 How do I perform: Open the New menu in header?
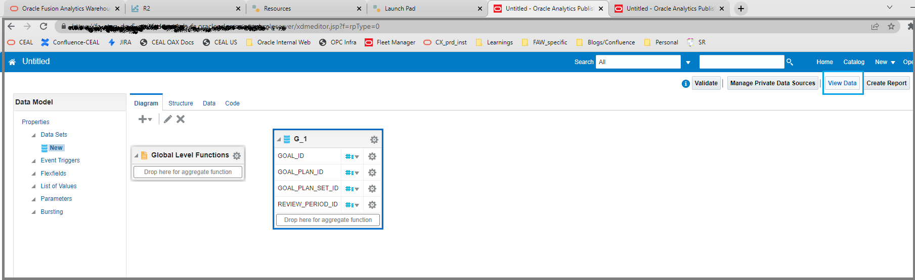[x=885, y=62]
